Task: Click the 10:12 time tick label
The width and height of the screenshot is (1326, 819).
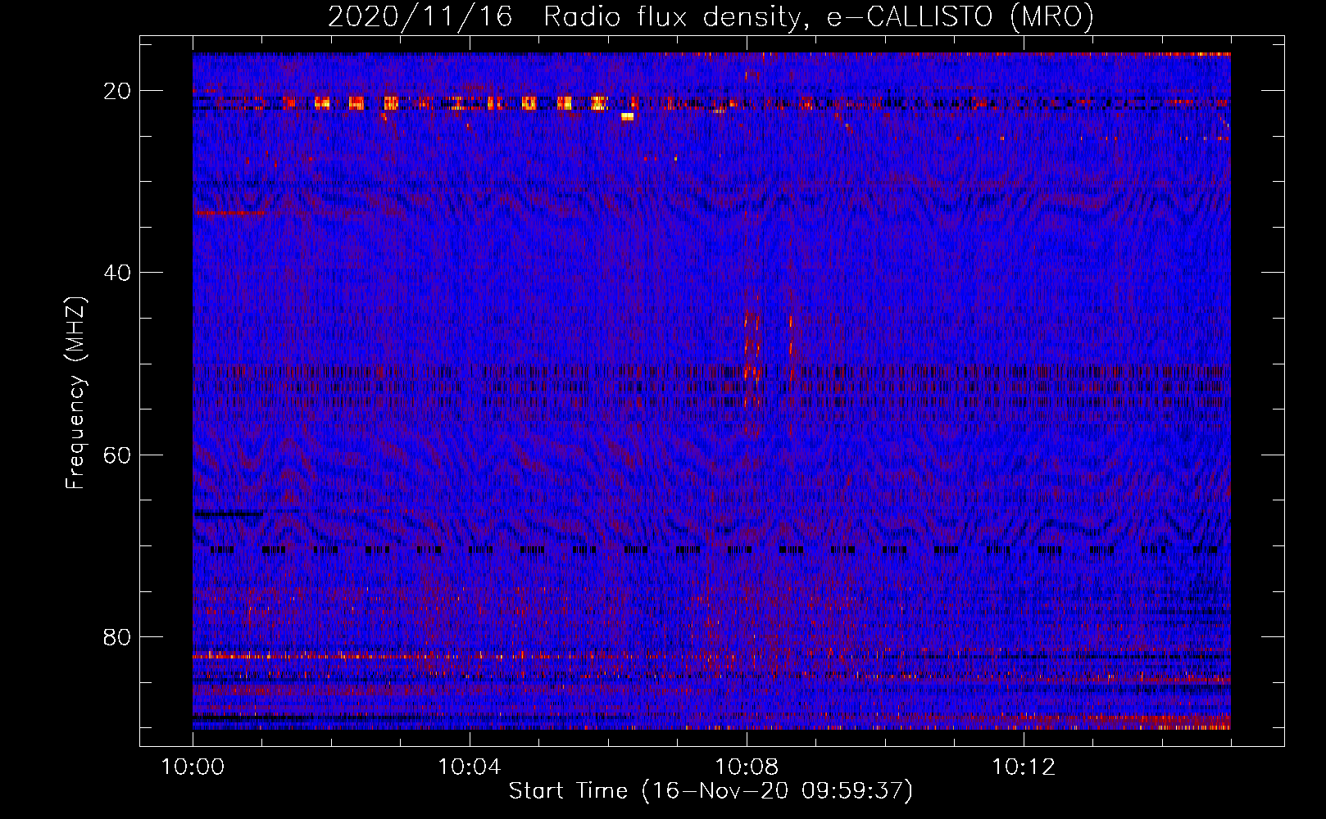Action: tap(1024, 767)
